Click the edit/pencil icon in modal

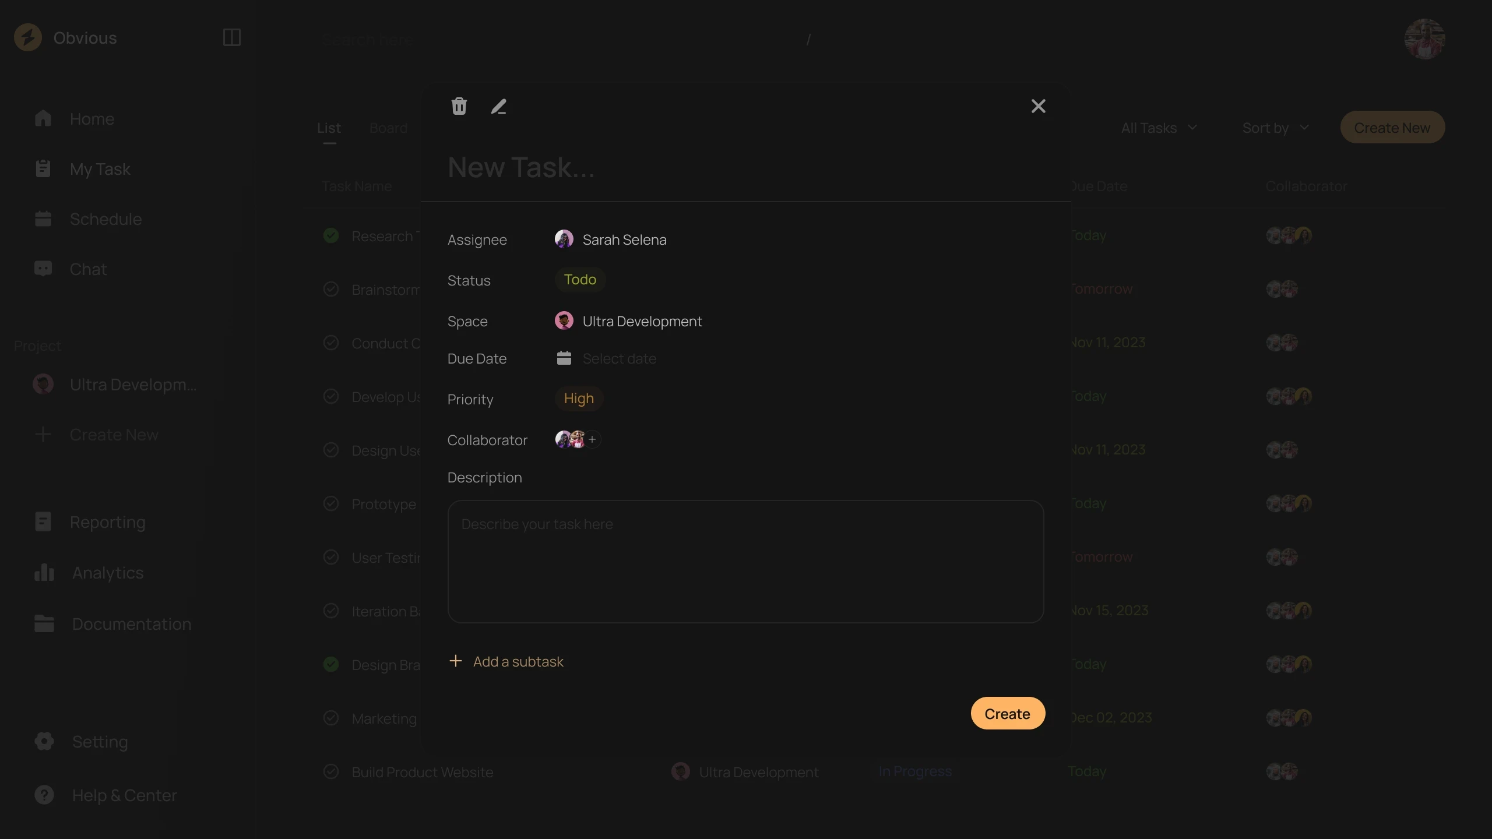pyautogui.click(x=498, y=107)
